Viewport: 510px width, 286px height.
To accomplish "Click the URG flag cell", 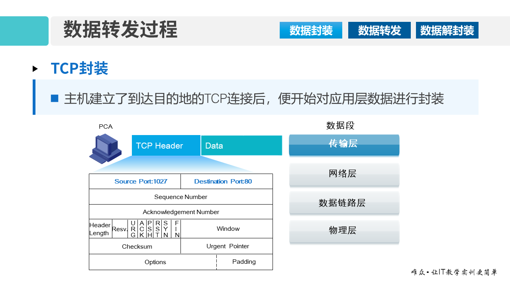I will click(132, 228).
